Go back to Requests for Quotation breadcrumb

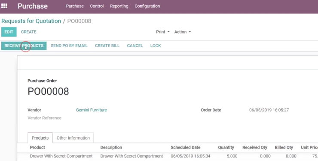[31, 21]
